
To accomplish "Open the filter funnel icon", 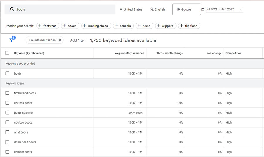I will (x=11, y=40).
